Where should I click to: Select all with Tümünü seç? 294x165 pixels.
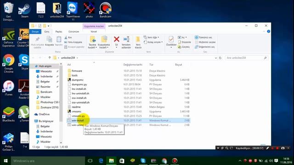pyautogui.click(x=204, y=38)
